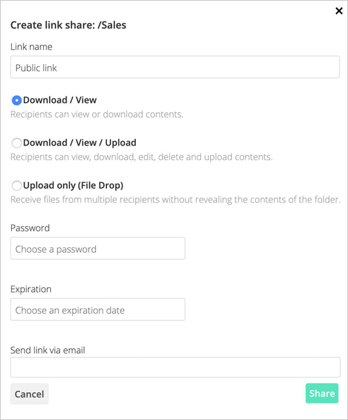Close the Create link share dialog
Screen dimensions: 348x420
339,11
